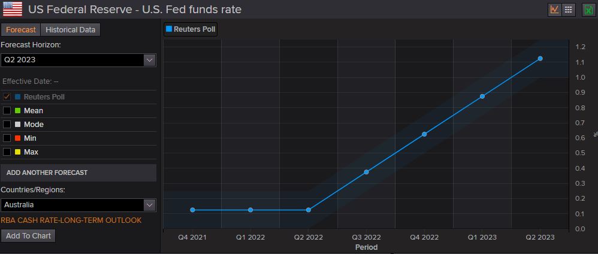Click the Q1 2023 axis label
Viewport: 598px width, 254px height.
point(482,237)
